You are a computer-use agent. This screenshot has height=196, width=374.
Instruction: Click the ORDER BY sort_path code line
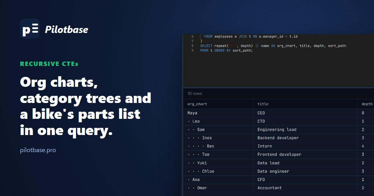pos(226,50)
